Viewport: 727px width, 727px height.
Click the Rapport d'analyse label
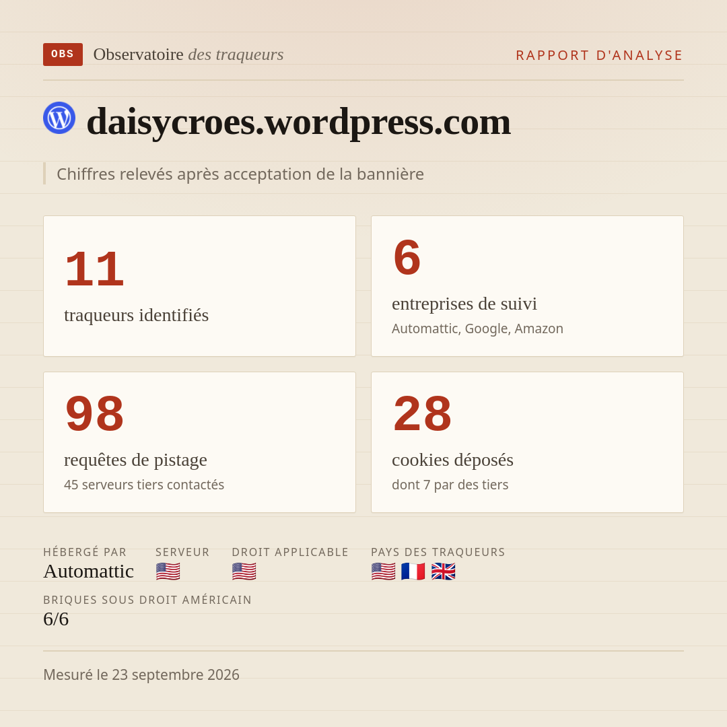[600, 55]
